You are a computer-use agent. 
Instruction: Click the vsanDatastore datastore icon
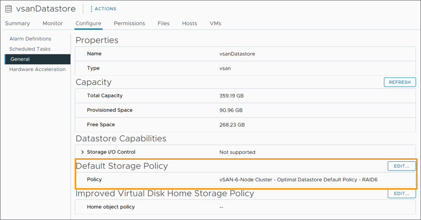(8, 9)
